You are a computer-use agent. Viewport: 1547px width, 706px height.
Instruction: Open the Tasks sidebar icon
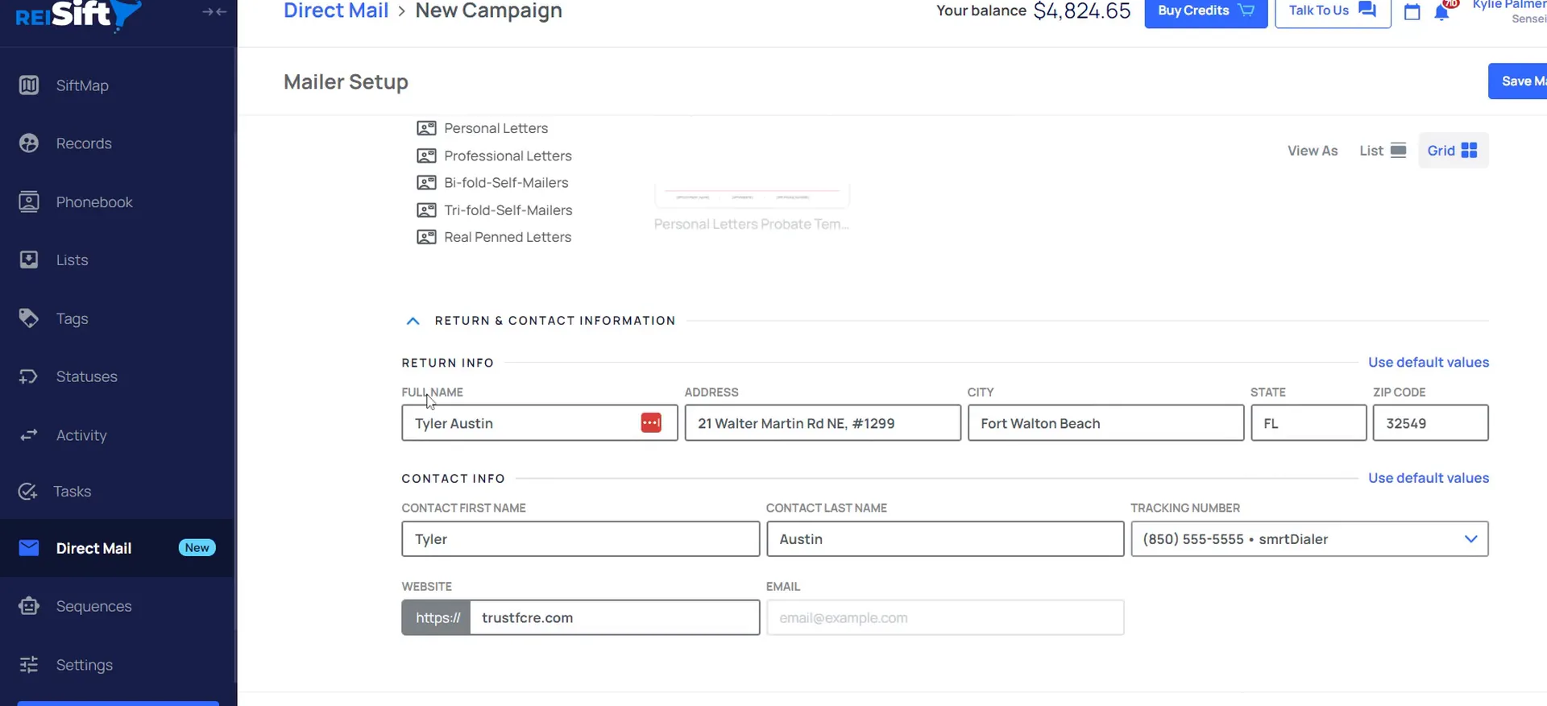click(29, 492)
